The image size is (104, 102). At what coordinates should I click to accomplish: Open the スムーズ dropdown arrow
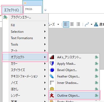click(58, 24)
